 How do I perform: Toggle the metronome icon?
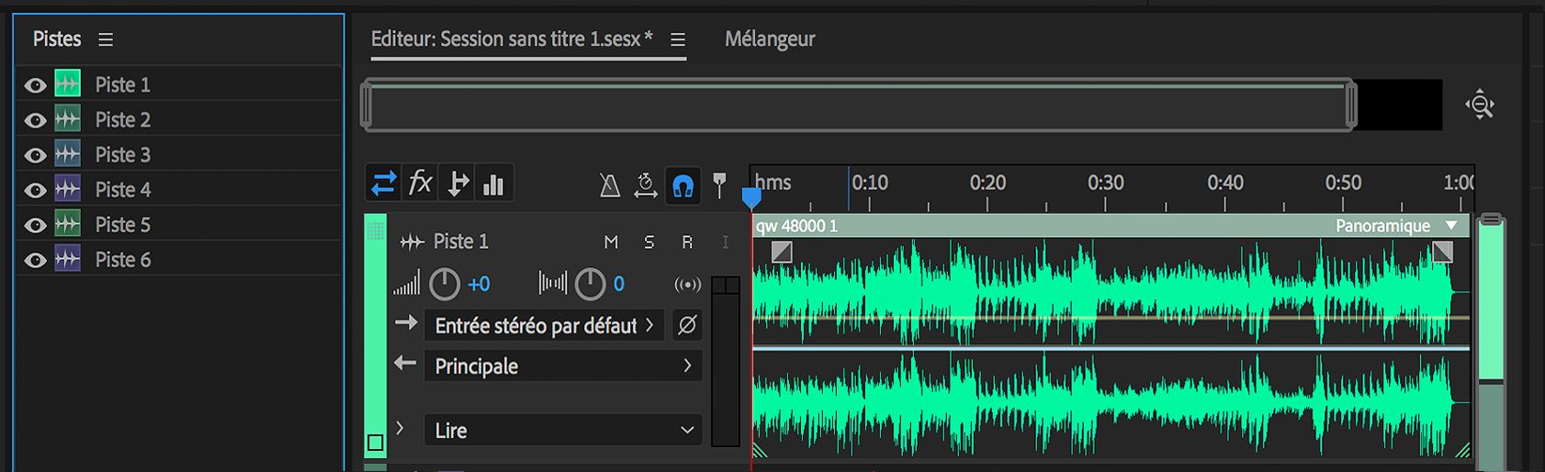coord(610,185)
